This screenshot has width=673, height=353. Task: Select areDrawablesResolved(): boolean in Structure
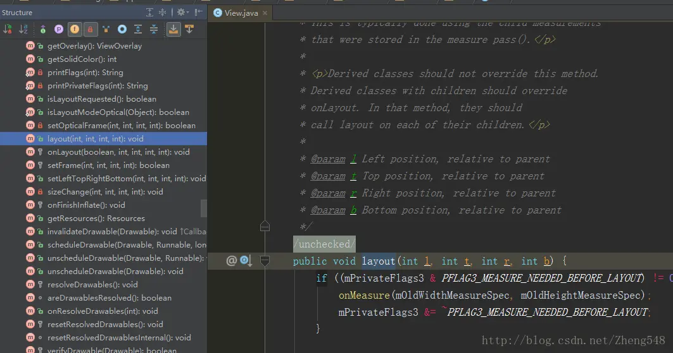110,298
